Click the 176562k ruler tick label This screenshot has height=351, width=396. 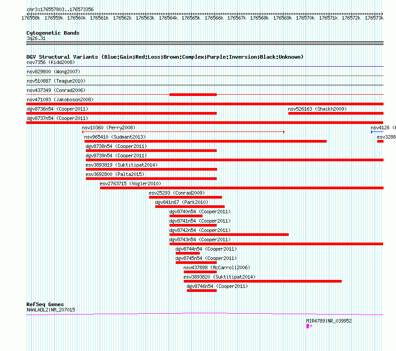tap(122, 18)
